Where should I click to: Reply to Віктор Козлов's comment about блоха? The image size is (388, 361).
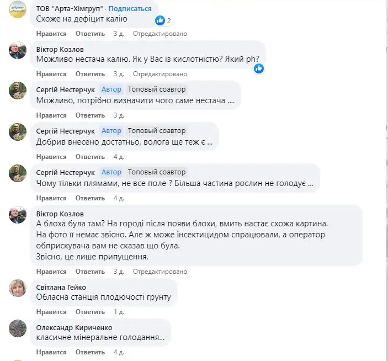click(x=86, y=272)
